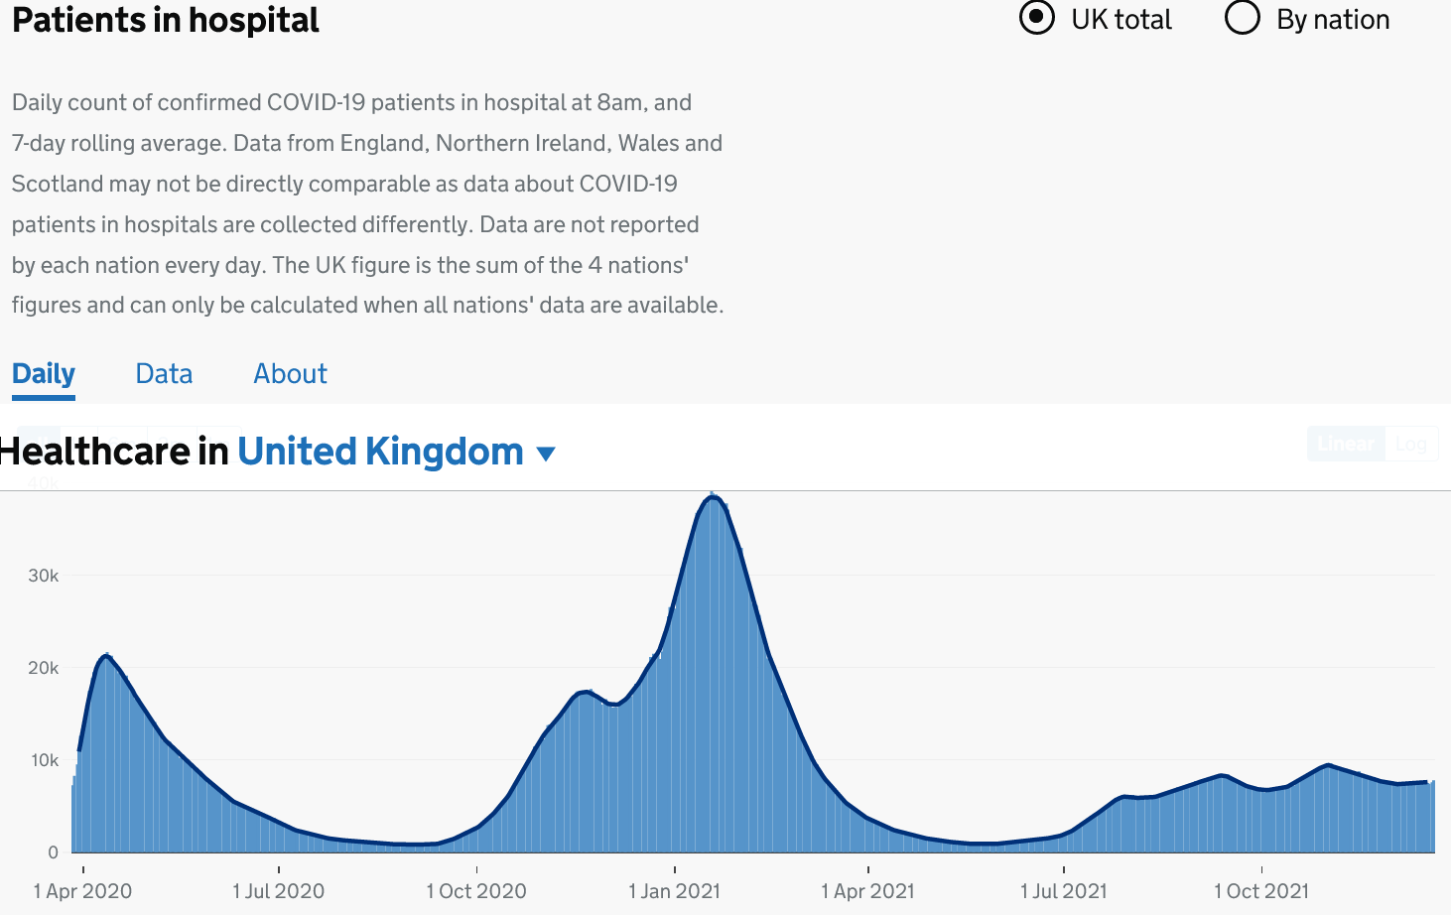Click the 1 Oct 2021 axis label

click(x=1261, y=891)
